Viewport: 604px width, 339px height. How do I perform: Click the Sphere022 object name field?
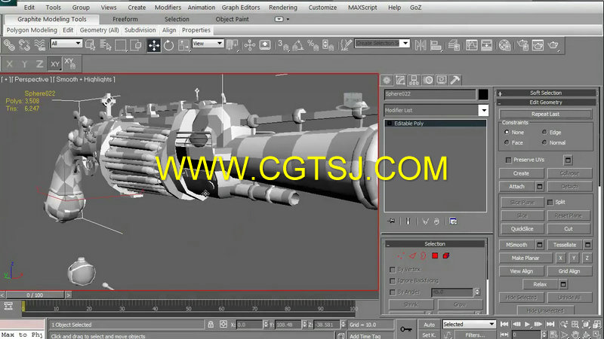pyautogui.click(x=430, y=94)
